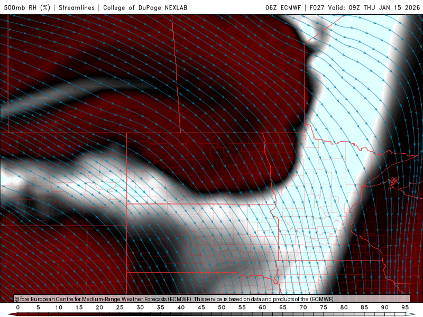Click 'College of DuPage NEXLAB' text
Screen dimensions: 423x317
point(145,7)
